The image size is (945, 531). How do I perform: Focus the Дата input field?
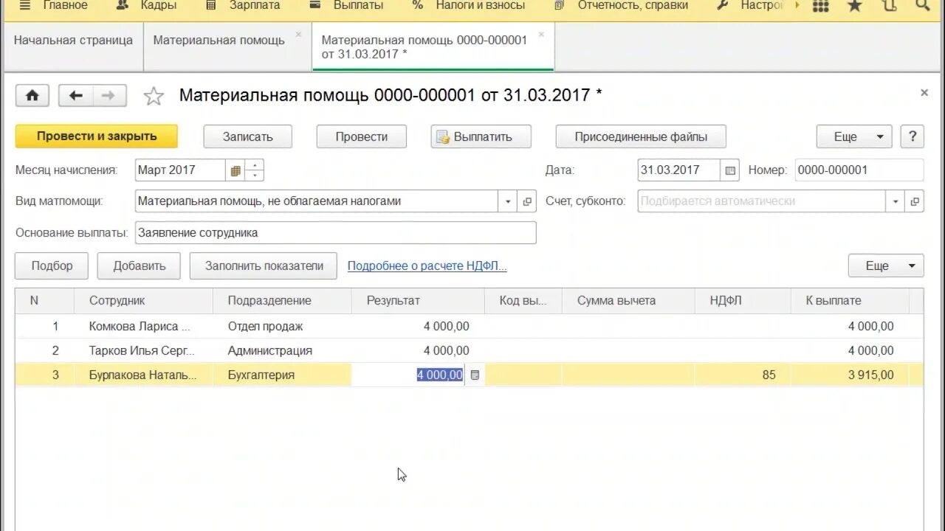[x=679, y=170]
